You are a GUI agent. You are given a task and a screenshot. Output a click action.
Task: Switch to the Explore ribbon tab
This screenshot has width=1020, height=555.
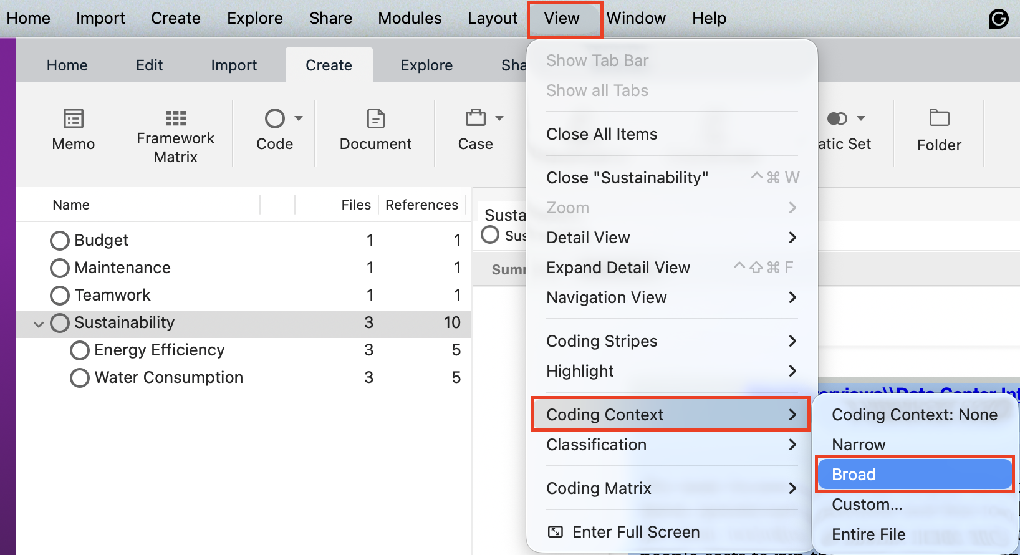426,65
